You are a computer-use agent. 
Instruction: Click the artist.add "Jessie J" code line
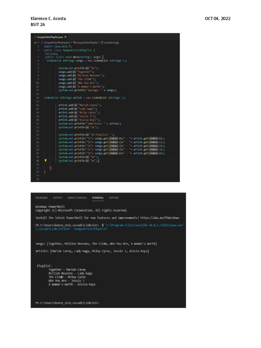click(x=77, y=116)
